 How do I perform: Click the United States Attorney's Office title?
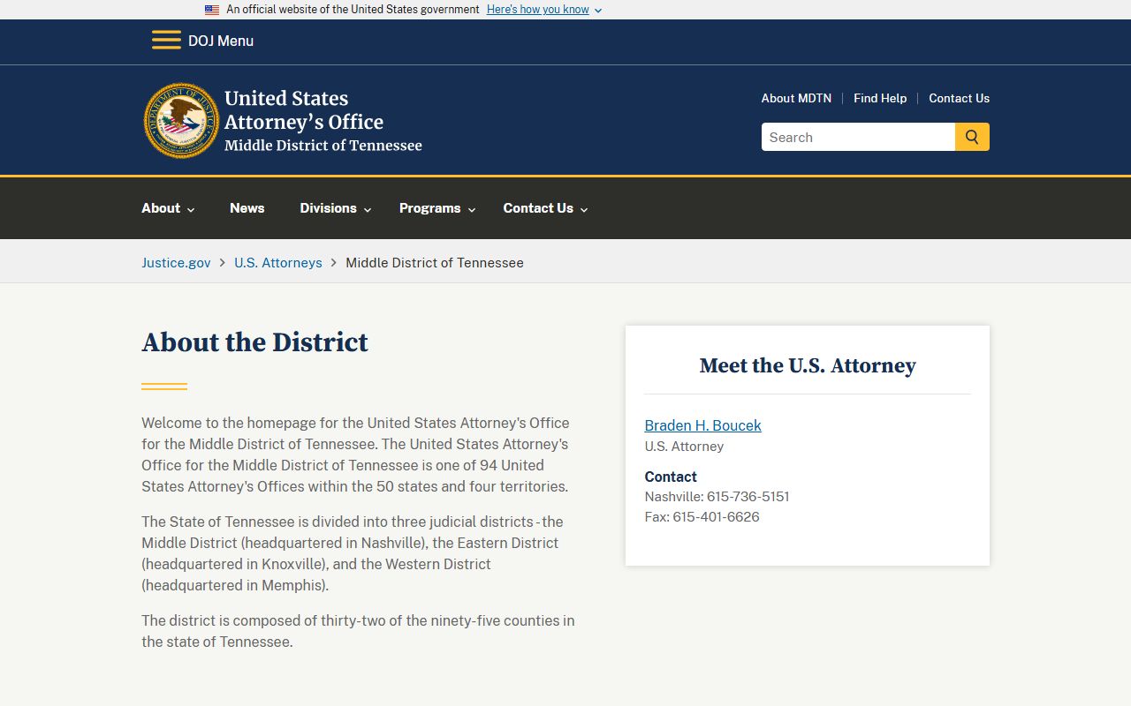pos(304,110)
